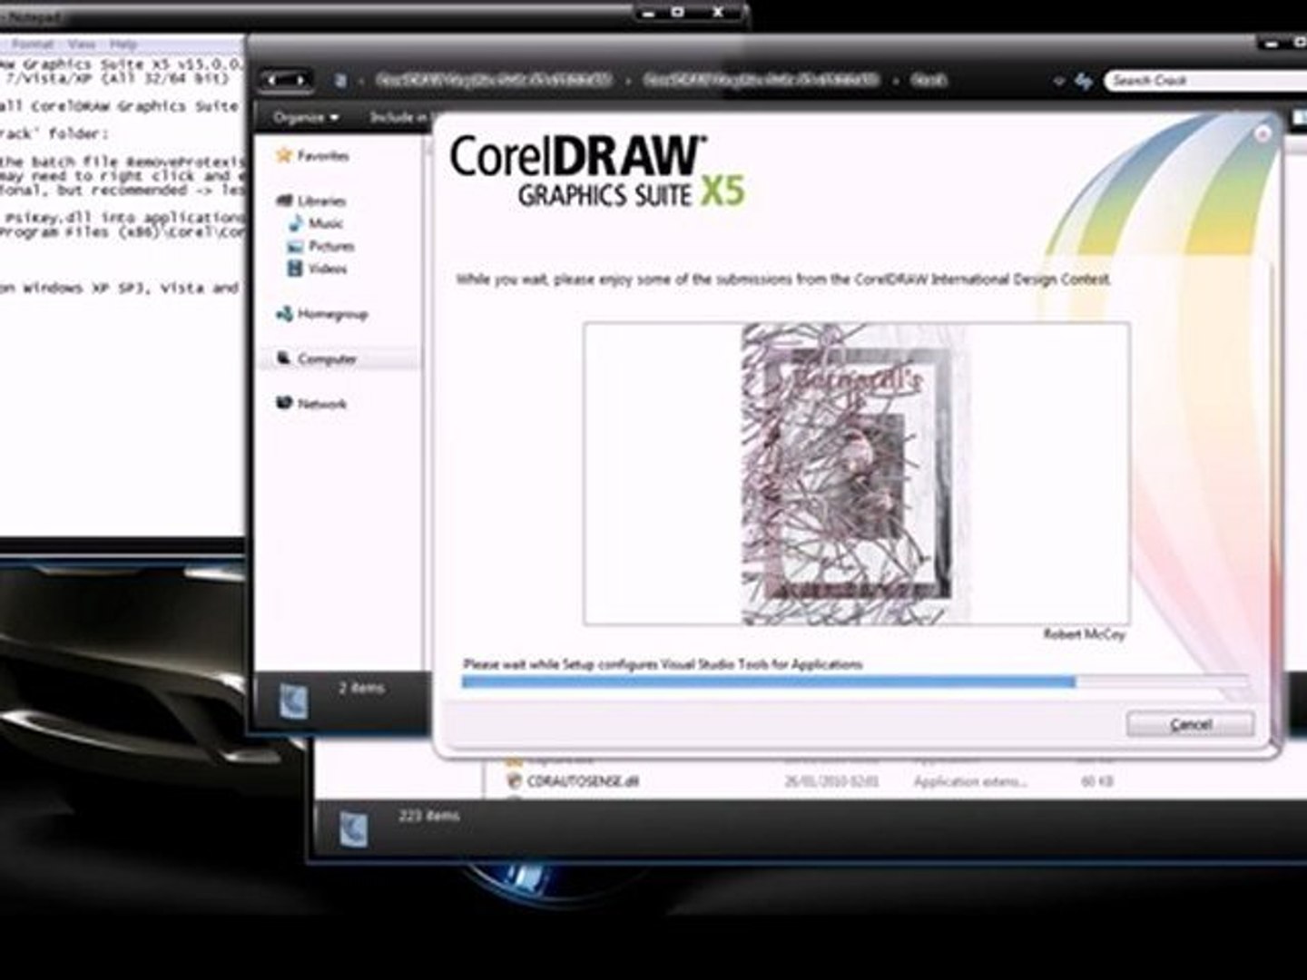Click the Pictures library icon
Screen dimensions: 1307x980
coord(295,246)
